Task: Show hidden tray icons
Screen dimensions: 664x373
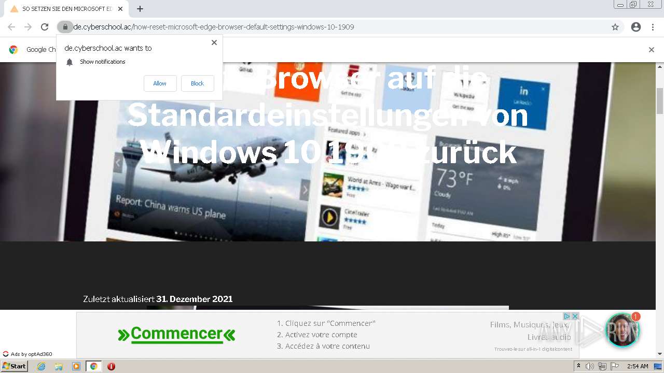Action: (x=579, y=366)
